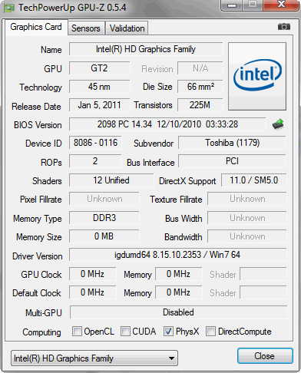Click the GPU-Z title bar app icon
The width and height of the screenshot is (301, 373).
tap(9, 8)
